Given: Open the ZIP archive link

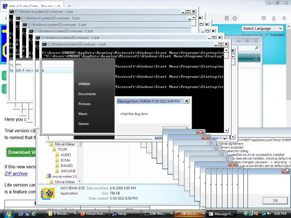Looking at the screenshot, I should pyautogui.click(x=16, y=173).
